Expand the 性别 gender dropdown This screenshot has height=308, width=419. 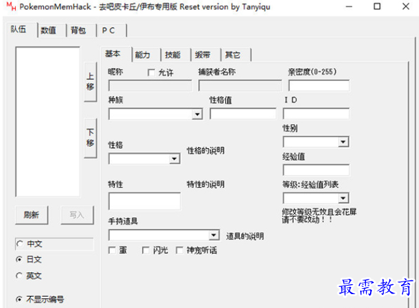(x=343, y=142)
